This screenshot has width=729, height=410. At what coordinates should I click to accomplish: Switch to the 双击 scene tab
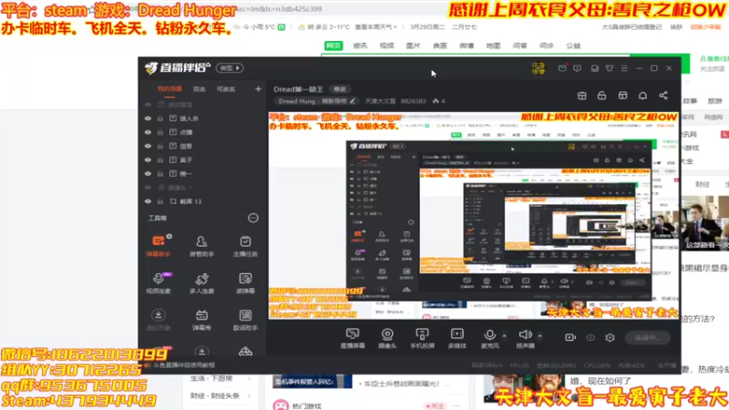click(x=200, y=88)
